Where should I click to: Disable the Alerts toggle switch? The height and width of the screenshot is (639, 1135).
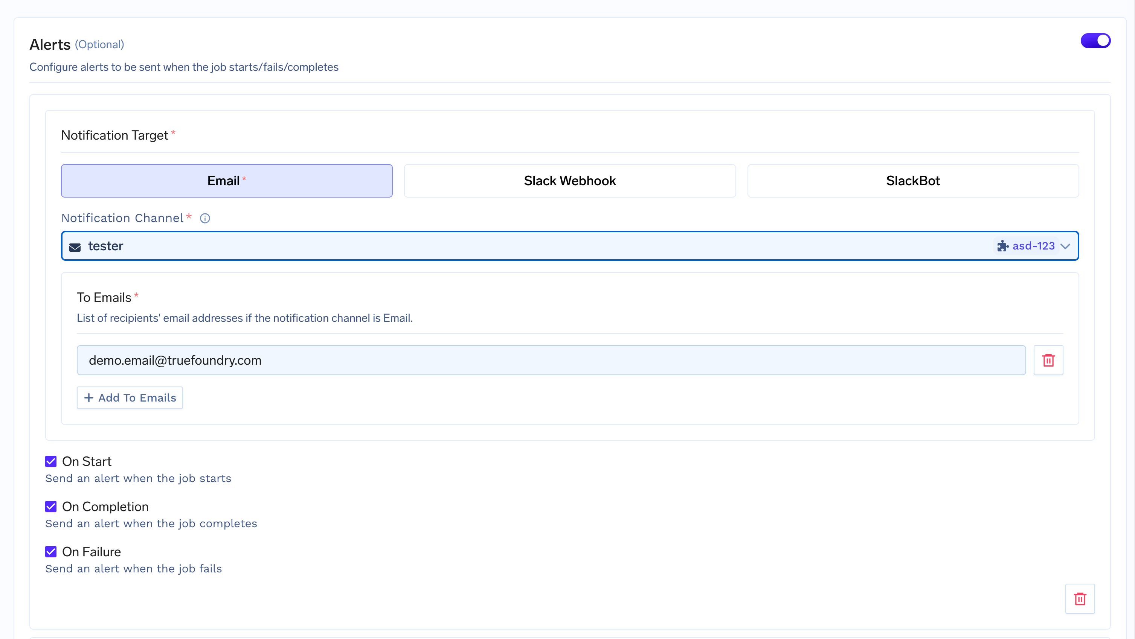[x=1095, y=41]
